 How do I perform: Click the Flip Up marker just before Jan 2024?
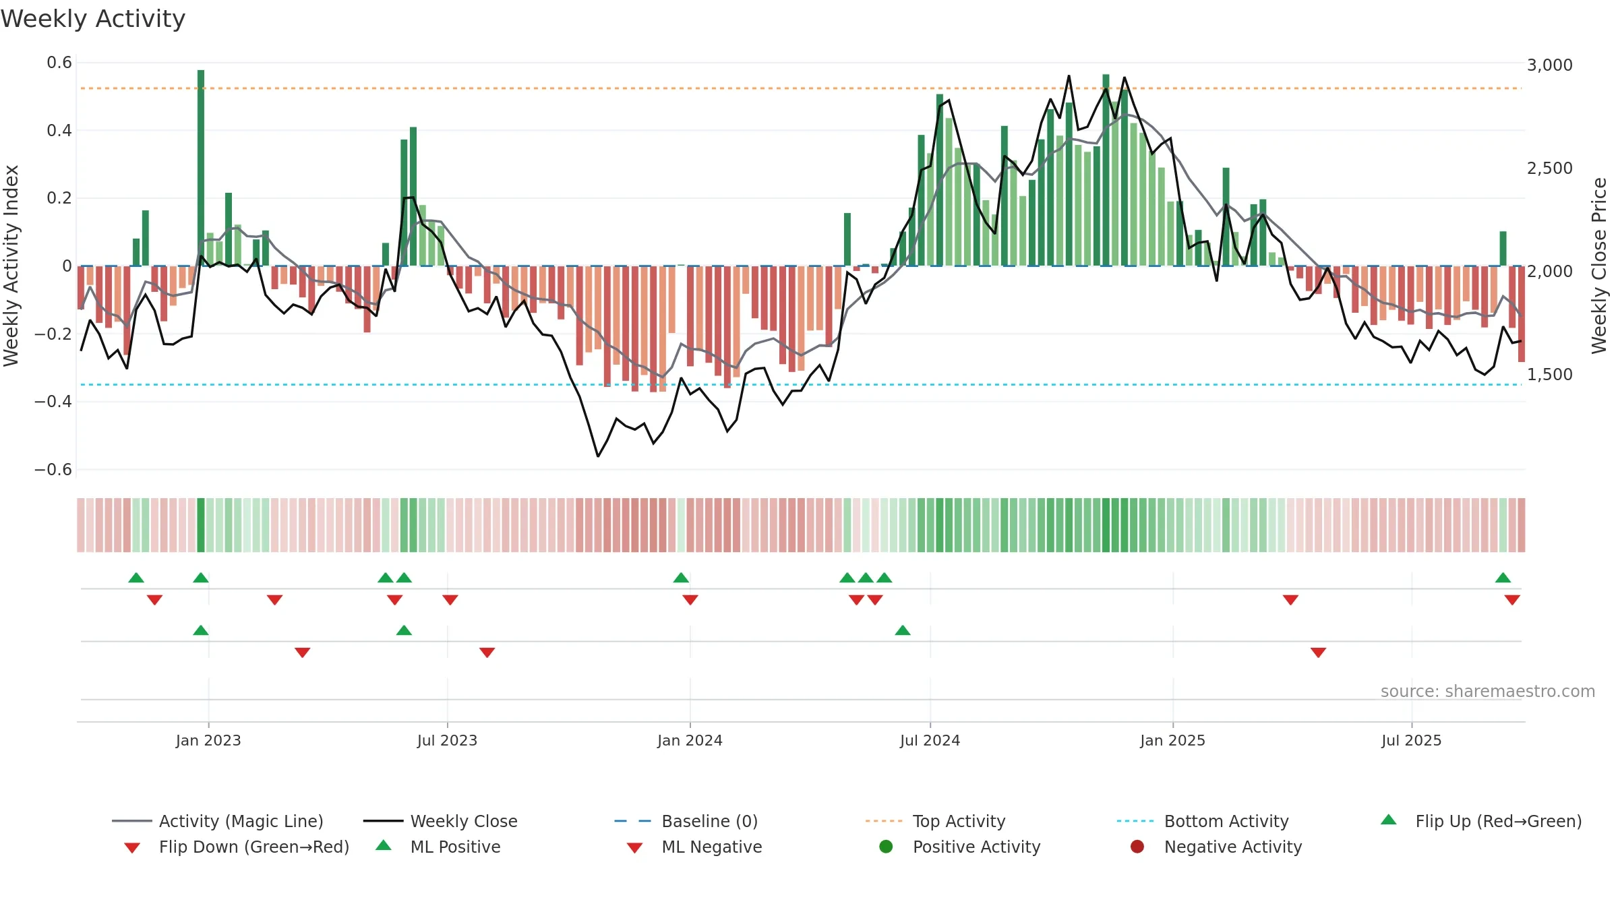(681, 578)
